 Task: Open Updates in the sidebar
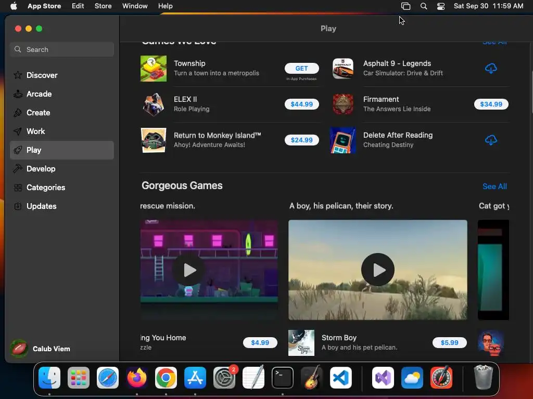[x=62, y=206]
